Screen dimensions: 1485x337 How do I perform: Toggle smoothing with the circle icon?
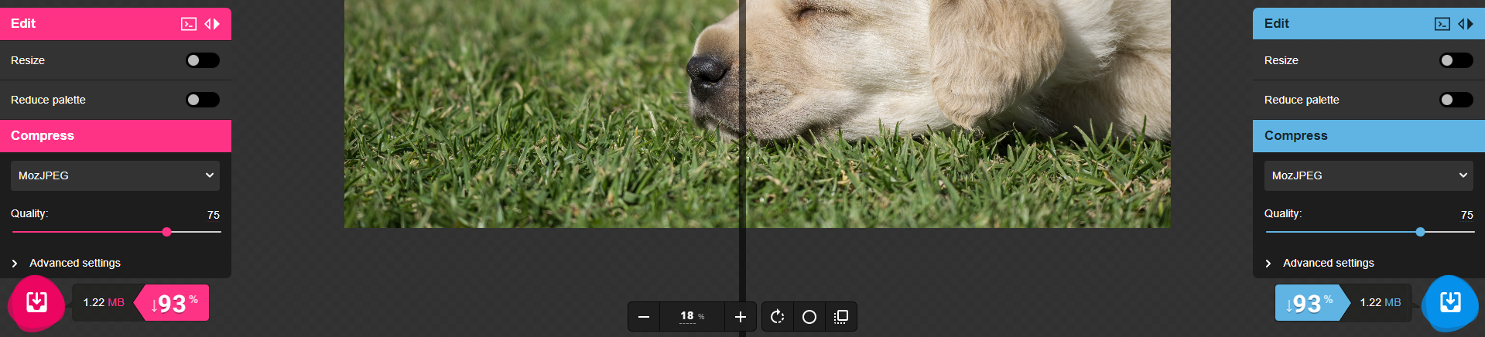click(x=809, y=317)
